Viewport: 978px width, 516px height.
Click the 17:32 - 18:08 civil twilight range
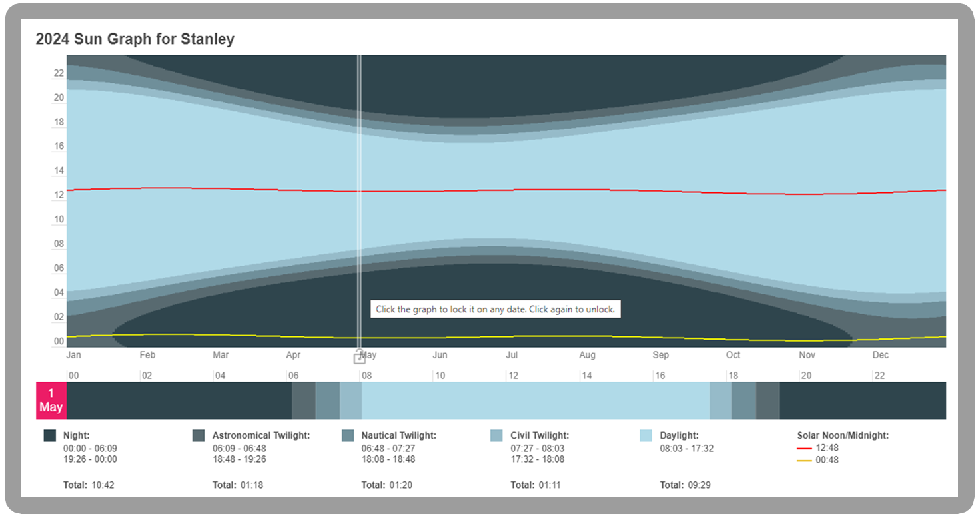[538, 459]
